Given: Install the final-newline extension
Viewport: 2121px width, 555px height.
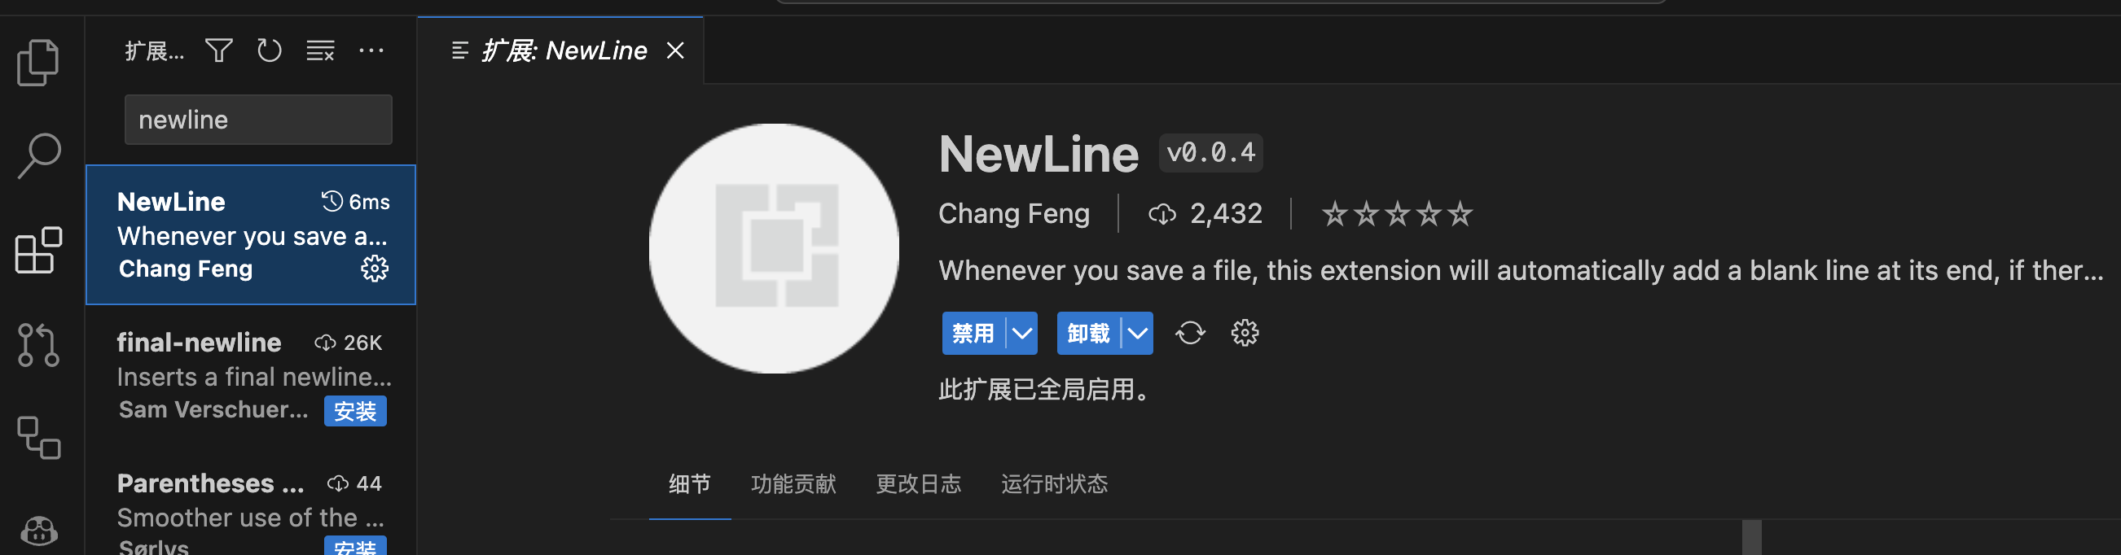Looking at the screenshot, I should [355, 411].
